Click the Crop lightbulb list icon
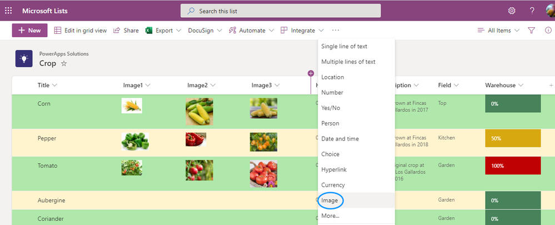The image size is (555, 225). point(24,58)
